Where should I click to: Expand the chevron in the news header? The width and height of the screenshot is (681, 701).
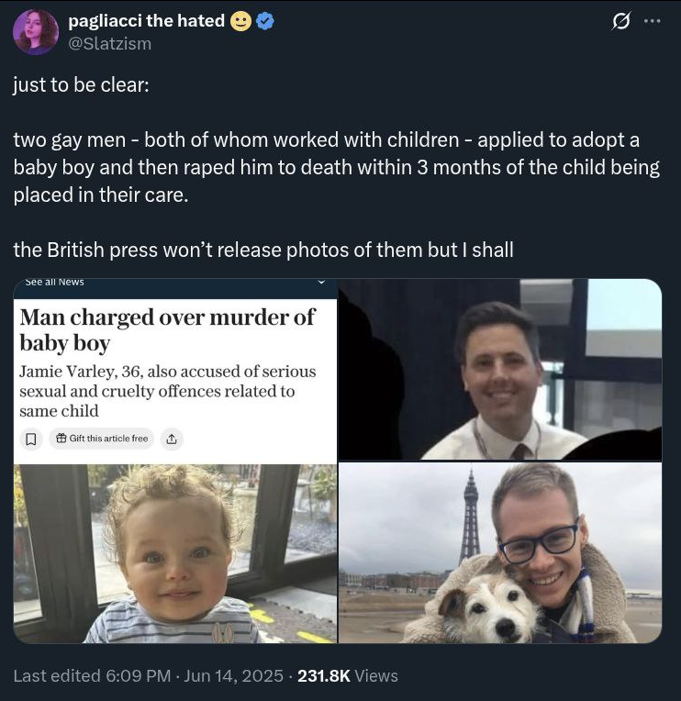[321, 282]
